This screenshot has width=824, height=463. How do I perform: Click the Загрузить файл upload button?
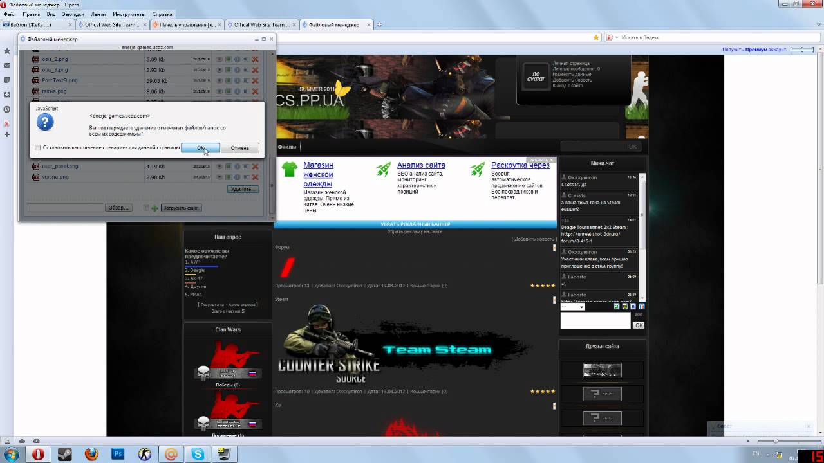[181, 208]
